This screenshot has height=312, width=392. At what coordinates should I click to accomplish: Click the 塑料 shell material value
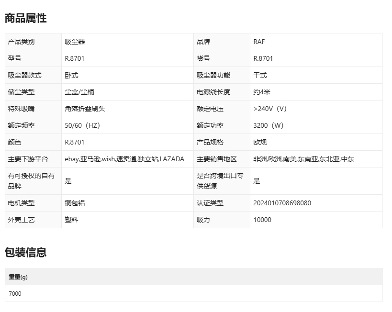click(71, 220)
